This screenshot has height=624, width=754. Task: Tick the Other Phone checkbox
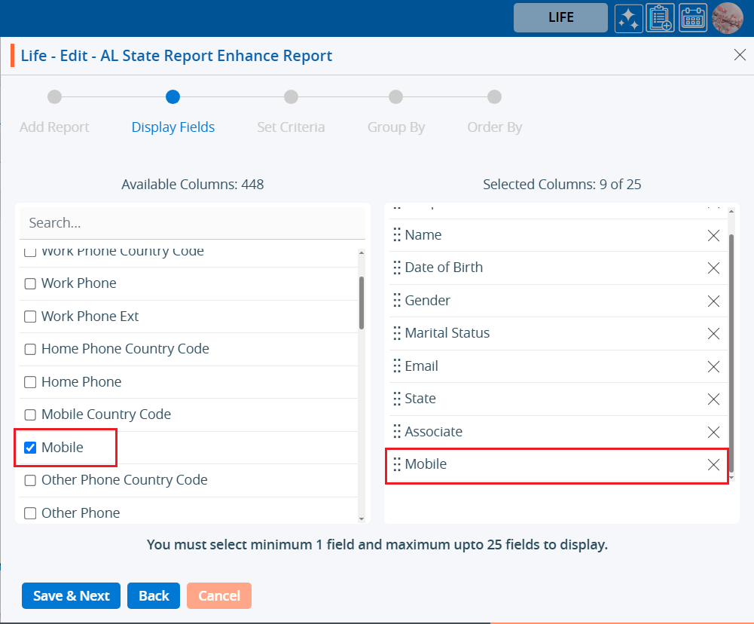click(31, 513)
